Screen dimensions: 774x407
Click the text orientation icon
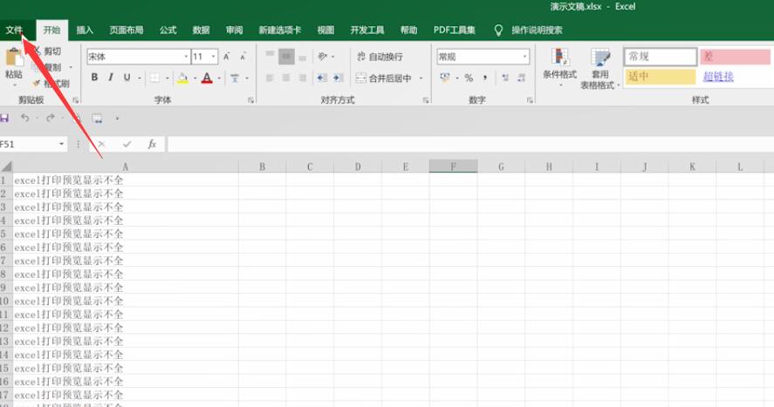(323, 56)
